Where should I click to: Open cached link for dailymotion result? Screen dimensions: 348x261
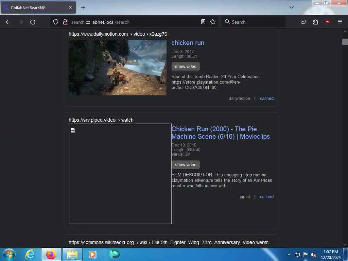click(267, 98)
